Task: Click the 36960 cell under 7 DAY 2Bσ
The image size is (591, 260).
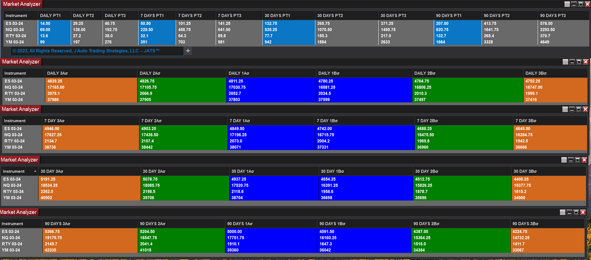Action: click(x=464, y=147)
